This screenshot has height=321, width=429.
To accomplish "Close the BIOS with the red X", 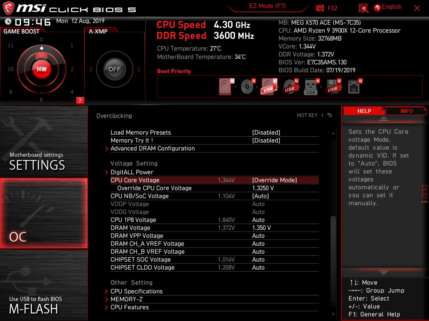I will click(x=417, y=8).
